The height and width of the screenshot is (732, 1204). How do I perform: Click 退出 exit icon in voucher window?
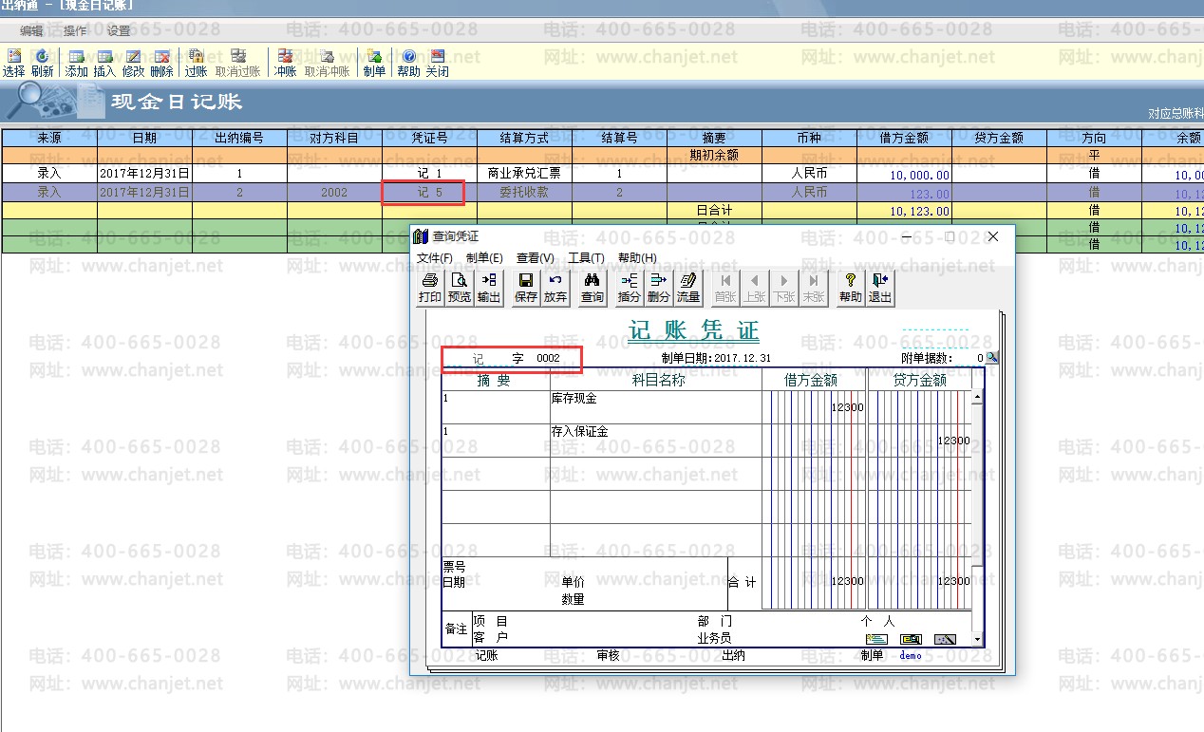(880, 288)
